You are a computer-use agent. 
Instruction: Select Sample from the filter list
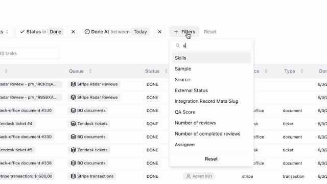[x=212, y=69]
